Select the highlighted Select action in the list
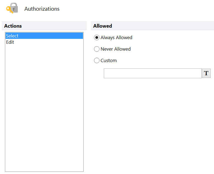Image resolution: width=214 pixels, height=174 pixels. click(x=12, y=36)
